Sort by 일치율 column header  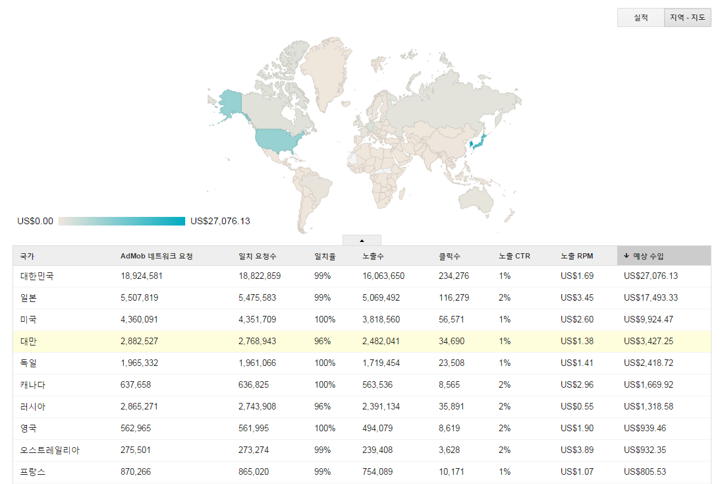[x=323, y=256]
